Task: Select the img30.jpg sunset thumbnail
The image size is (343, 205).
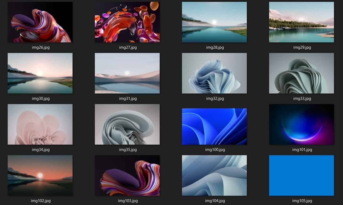Action: coord(40,73)
